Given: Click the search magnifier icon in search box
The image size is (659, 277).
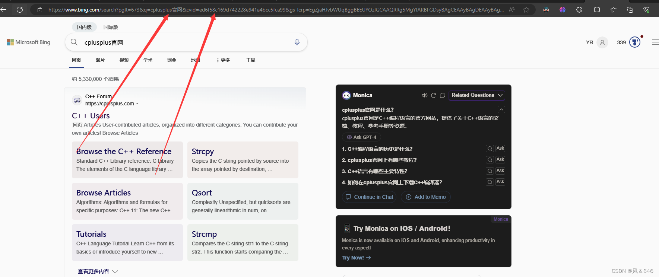Looking at the screenshot, I should point(74,42).
